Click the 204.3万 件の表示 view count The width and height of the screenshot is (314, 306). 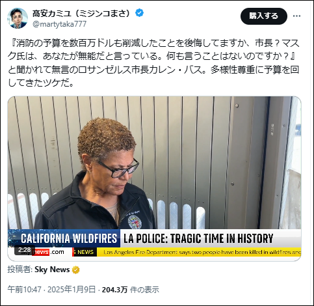[131, 290]
